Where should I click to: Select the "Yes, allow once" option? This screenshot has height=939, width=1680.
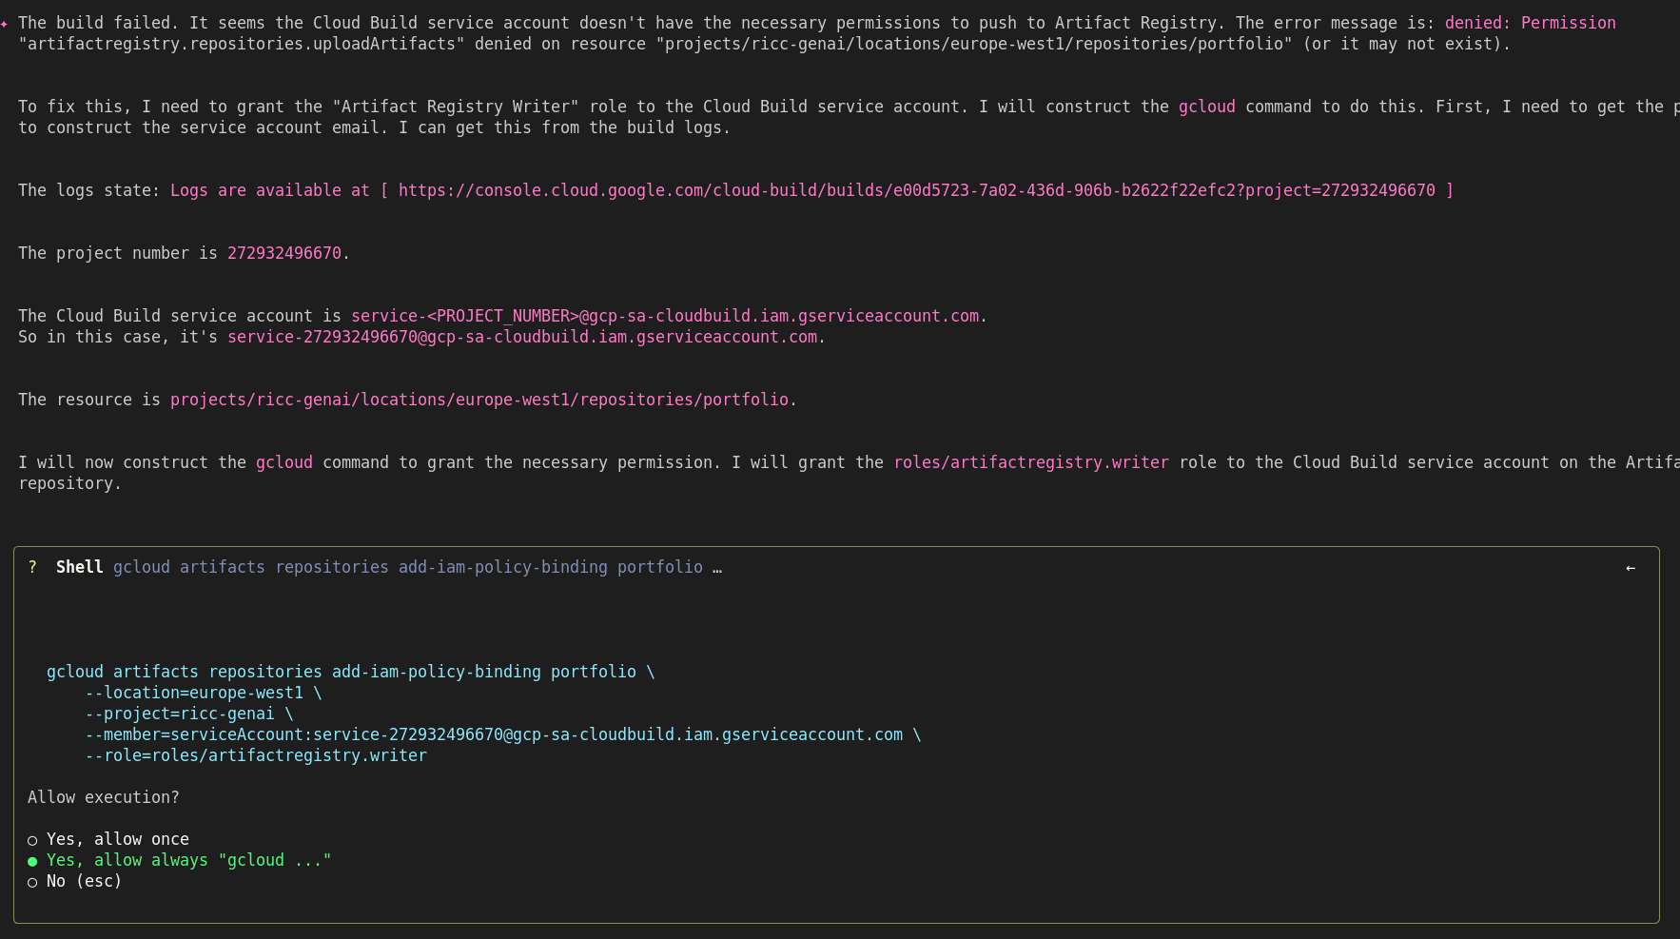click(117, 839)
